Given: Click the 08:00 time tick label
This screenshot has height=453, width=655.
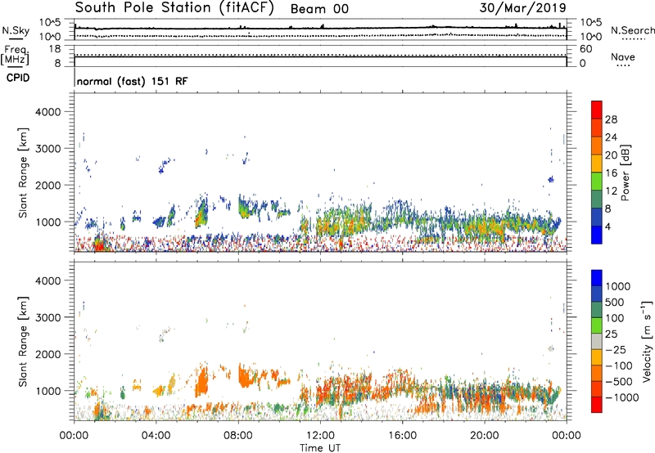Looking at the screenshot, I should (x=238, y=436).
